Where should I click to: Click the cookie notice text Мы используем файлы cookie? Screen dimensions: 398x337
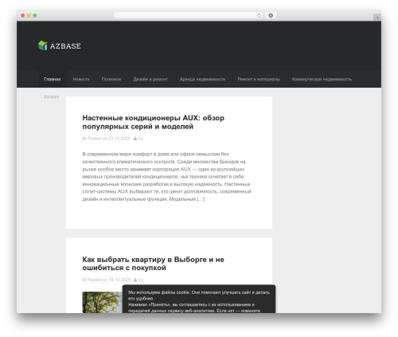(199, 301)
